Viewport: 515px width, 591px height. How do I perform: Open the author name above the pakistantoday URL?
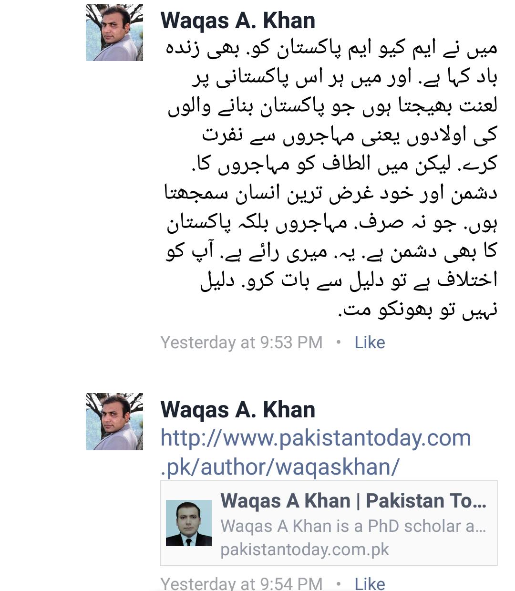(x=238, y=410)
